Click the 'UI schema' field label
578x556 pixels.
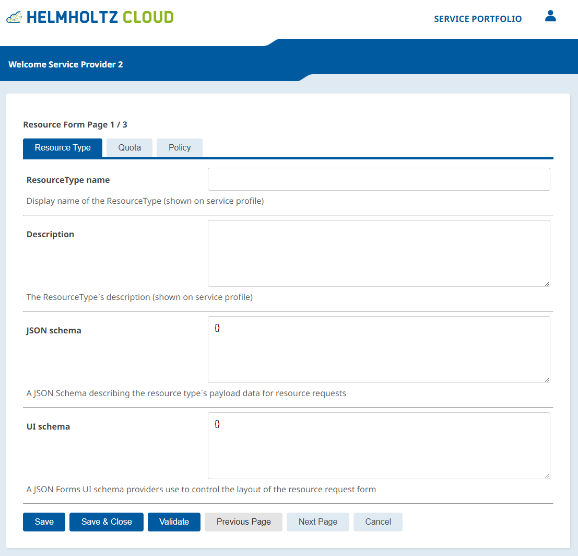pos(48,426)
